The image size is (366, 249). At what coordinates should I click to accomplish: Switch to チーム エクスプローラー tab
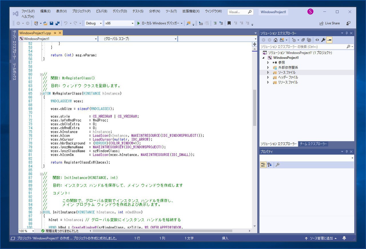pos(313,144)
